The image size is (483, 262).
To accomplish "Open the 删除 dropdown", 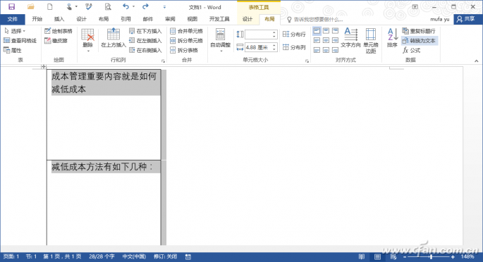I will (x=88, y=40).
